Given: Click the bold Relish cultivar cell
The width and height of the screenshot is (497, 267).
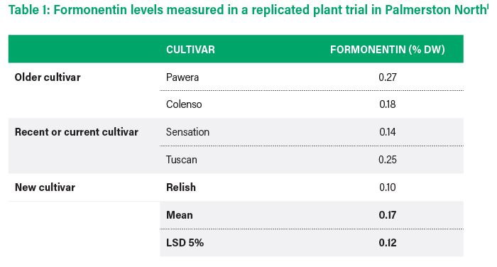Looking at the screenshot, I should coord(181,187).
